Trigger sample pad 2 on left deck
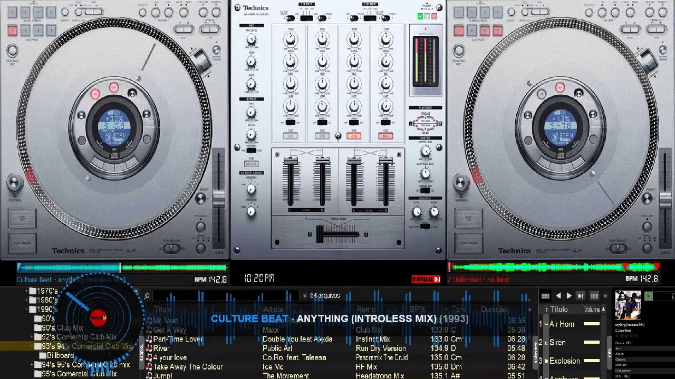This screenshot has width=675, height=379. point(26,12)
